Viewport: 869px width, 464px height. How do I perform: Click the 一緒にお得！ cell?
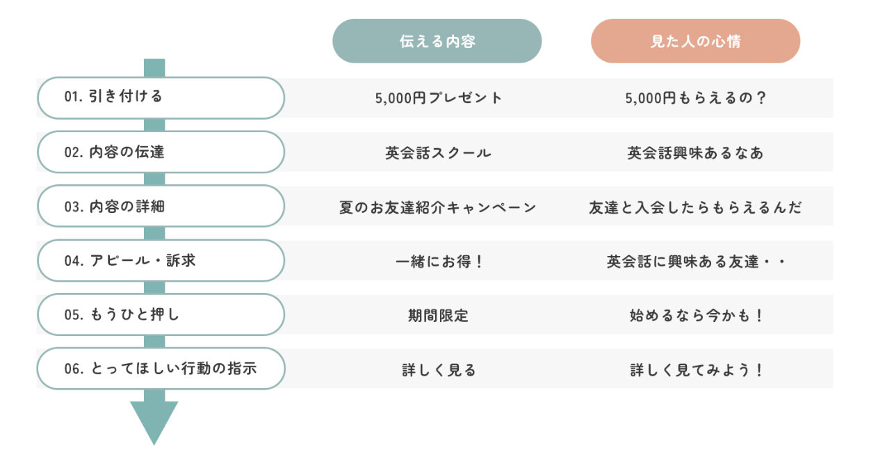[x=438, y=262]
